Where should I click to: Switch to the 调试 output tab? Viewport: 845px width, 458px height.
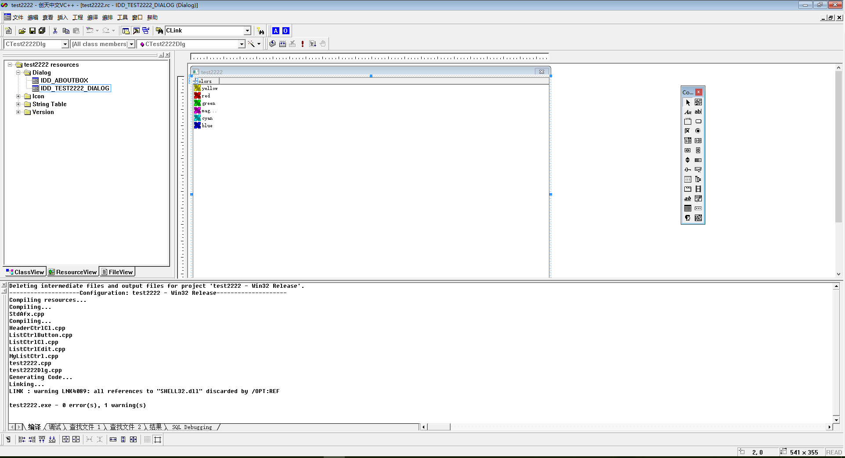(x=55, y=427)
